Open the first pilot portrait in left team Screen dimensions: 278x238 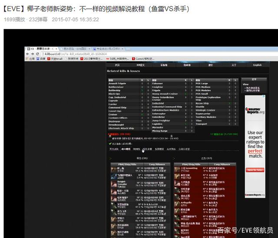(114, 169)
